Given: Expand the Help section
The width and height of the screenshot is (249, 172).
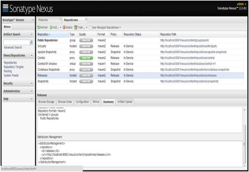Looking at the screenshot, I should coord(31,99).
